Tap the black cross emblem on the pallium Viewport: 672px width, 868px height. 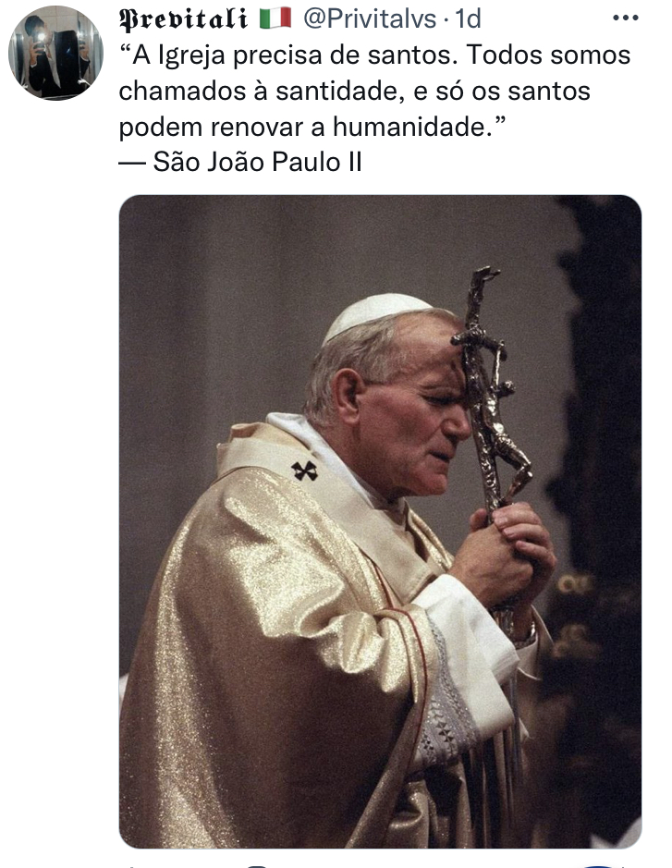[304, 471]
